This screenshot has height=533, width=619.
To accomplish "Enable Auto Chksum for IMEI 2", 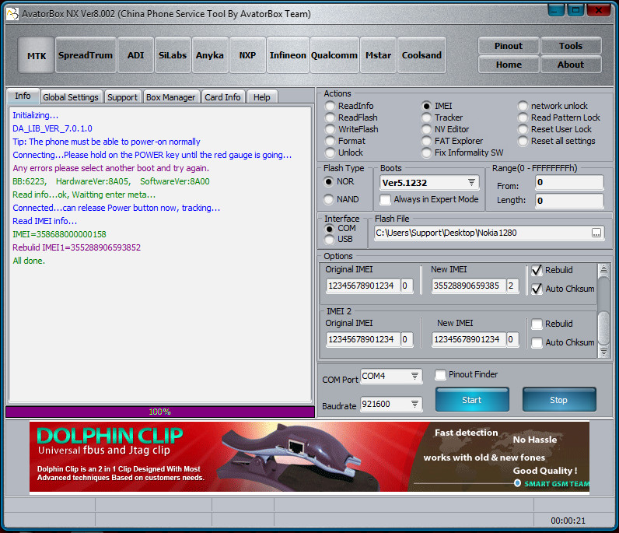I will pyautogui.click(x=537, y=342).
